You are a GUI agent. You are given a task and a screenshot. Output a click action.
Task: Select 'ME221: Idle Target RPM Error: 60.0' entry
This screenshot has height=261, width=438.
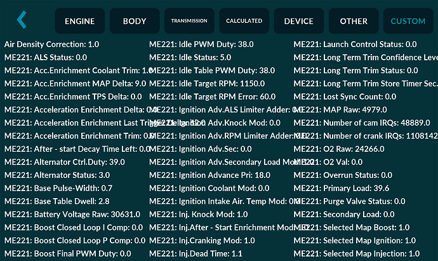(x=212, y=97)
